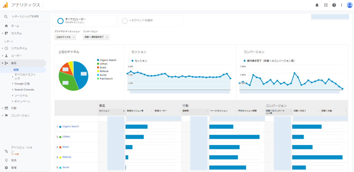Click the 集客 acquisition icon
The width and height of the screenshot is (354, 172).
(6, 63)
